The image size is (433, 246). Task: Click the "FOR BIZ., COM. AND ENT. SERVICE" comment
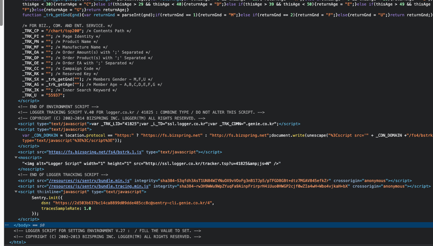pos(67,25)
